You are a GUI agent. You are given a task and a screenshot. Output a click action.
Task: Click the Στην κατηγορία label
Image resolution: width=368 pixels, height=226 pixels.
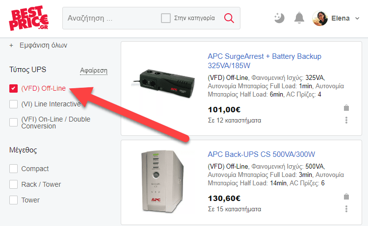coord(194,18)
